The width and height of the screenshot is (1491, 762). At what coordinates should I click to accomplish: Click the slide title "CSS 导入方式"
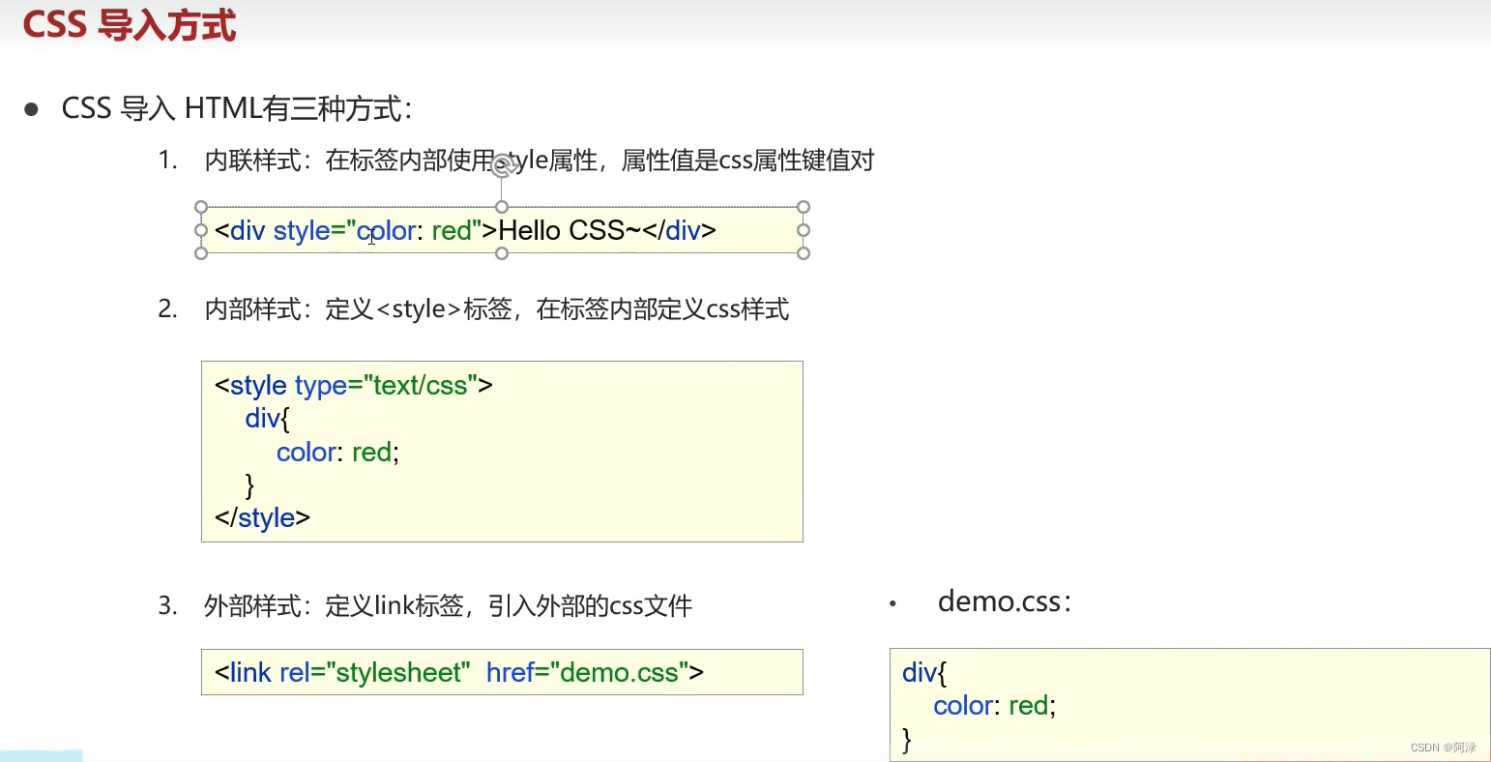[x=130, y=24]
